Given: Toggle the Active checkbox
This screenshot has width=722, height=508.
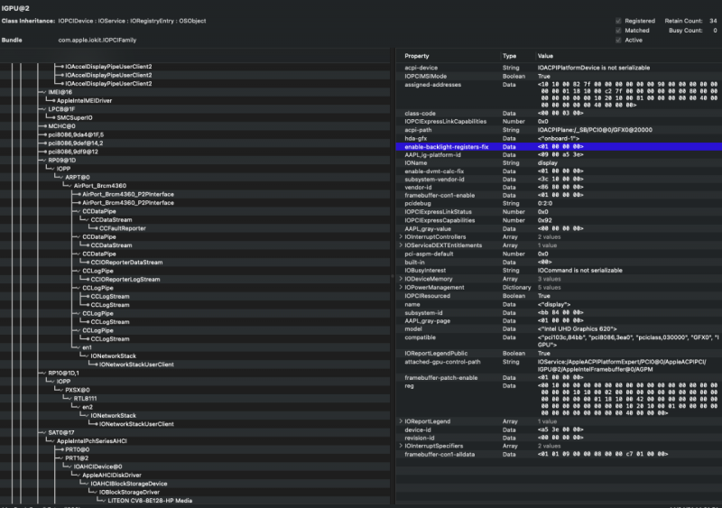Looking at the screenshot, I should pyautogui.click(x=618, y=40).
